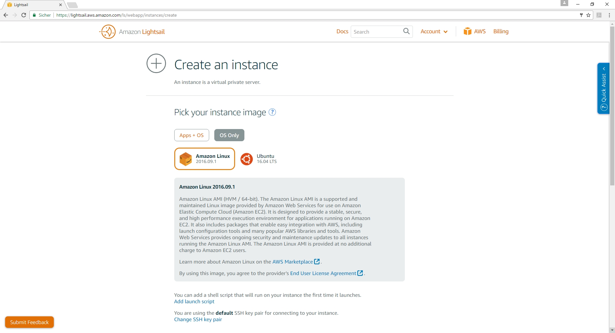
Task: Click the Quick Assist help circle icon
Action: [604, 108]
